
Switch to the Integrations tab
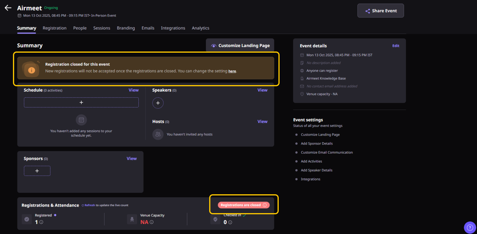(x=173, y=28)
